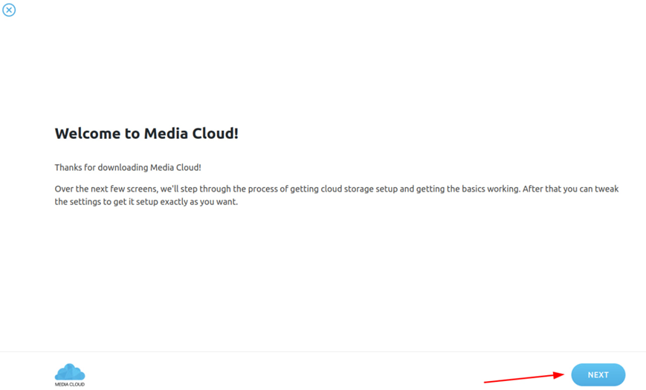Click the phrase "Over the next few screens"

[105, 189]
